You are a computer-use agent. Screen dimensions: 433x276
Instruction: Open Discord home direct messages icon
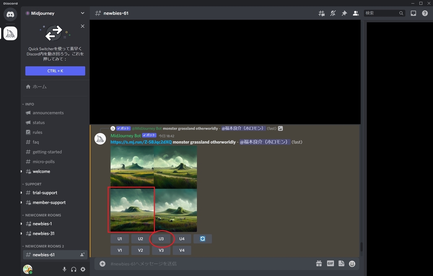click(x=10, y=14)
